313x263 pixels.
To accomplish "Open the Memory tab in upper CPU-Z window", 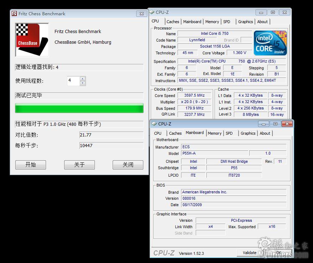I will tap(212, 22).
